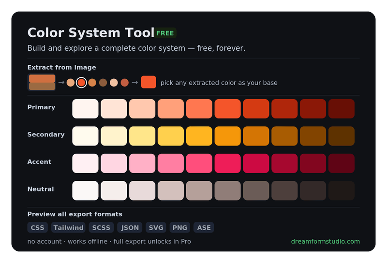The height and width of the screenshot is (263, 387).
Task: Select the fifth Primary swatch in coral orange
Action: pos(199,109)
